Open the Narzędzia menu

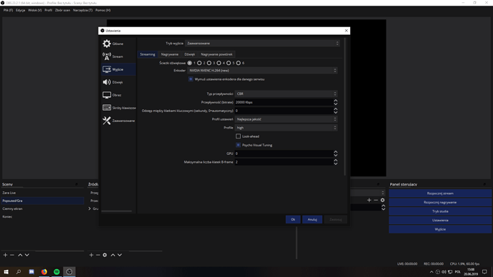83,11
